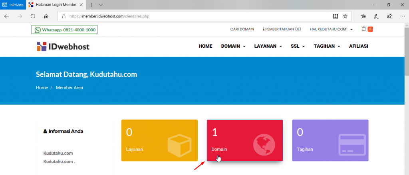
Task: Open a new tab with plus icon
Action: click(91, 5)
